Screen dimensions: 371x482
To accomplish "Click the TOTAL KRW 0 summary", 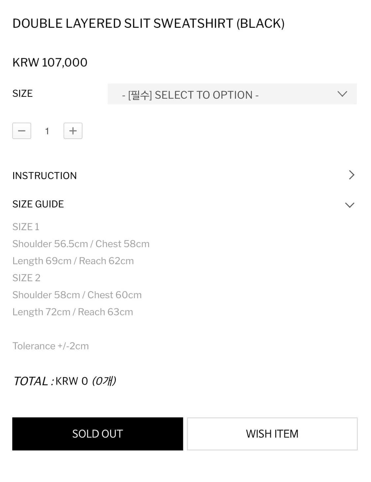I will (x=65, y=381).
